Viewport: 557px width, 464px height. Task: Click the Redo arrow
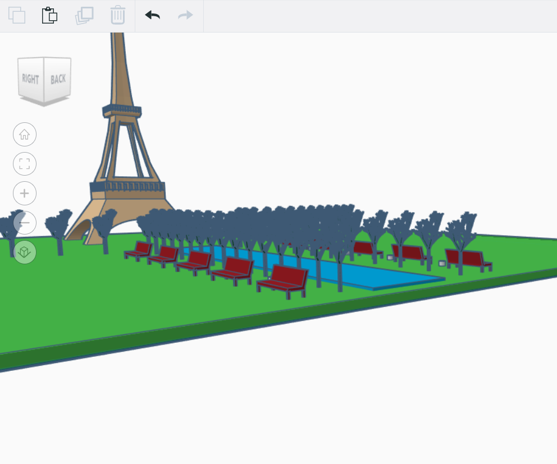[x=184, y=16]
